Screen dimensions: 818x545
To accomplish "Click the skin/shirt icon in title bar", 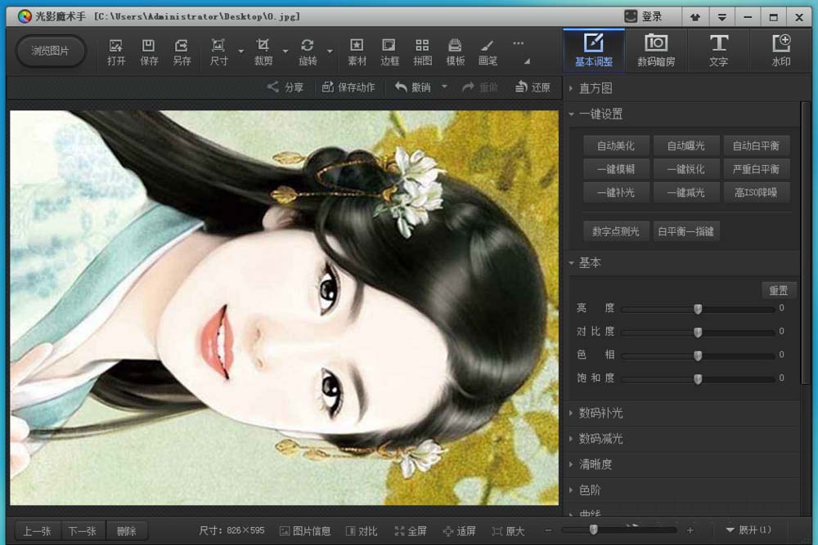I will 695,17.
